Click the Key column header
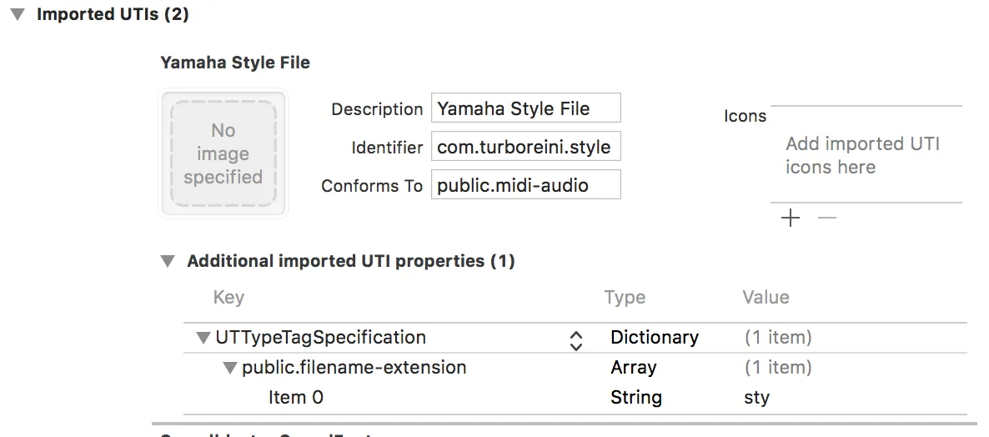 [228, 298]
